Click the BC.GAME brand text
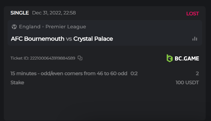211x121 pixels. coord(187,58)
